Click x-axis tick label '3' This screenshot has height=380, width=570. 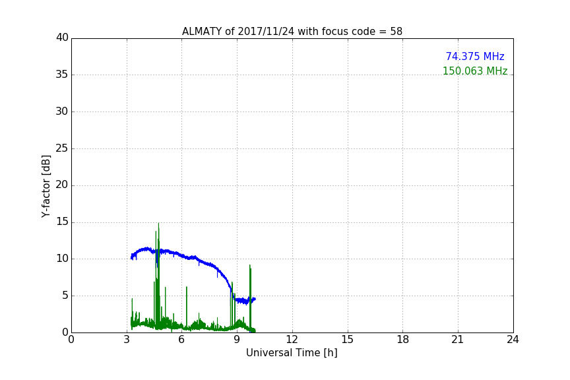pos(127,340)
